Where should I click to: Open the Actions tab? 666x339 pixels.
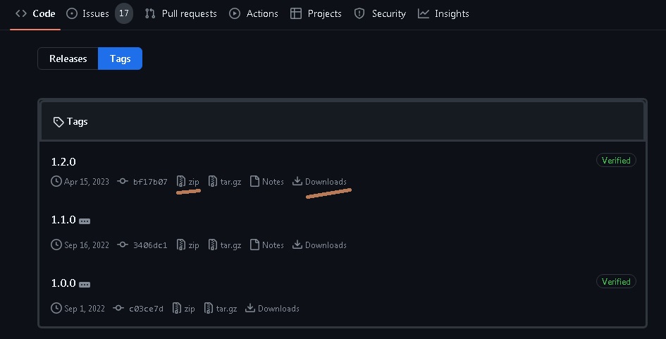254,13
